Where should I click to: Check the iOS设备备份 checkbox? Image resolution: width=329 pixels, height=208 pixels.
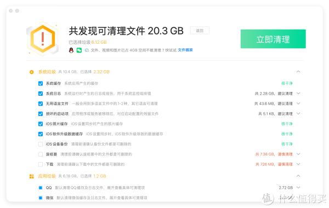[x=41, y=144]
